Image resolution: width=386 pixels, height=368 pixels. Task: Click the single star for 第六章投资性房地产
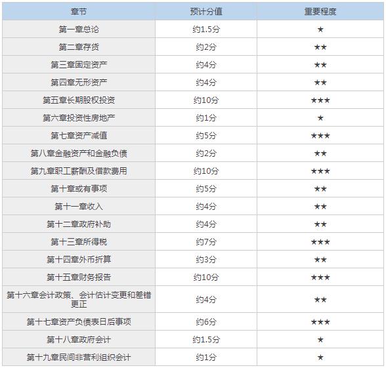(320, 118)
